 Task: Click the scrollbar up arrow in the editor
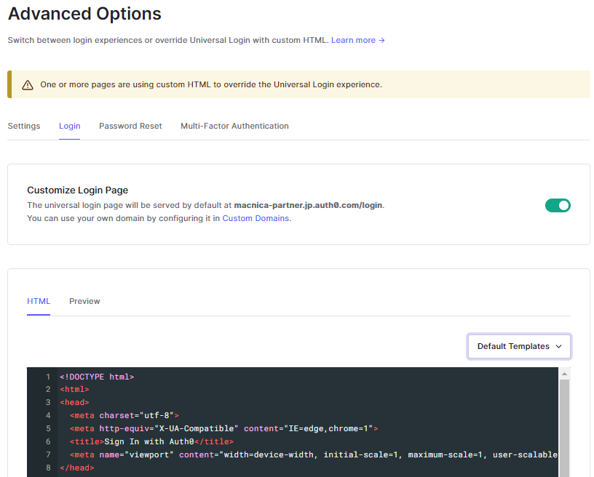point(565,372)
